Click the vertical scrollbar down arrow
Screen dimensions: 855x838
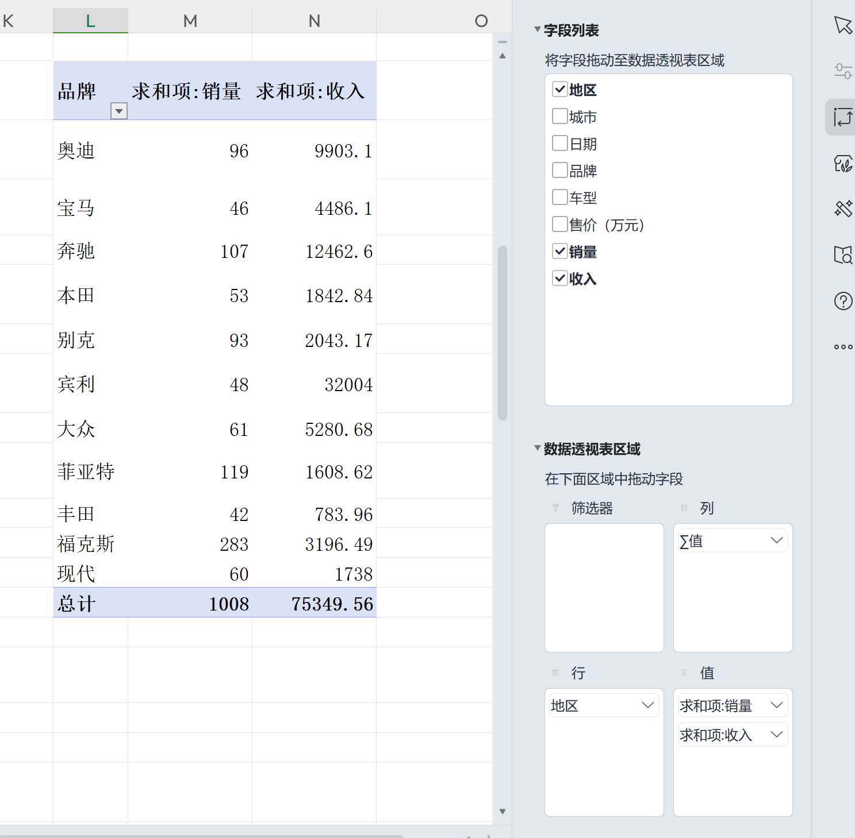pyautogui.click(x=503, y=812)
